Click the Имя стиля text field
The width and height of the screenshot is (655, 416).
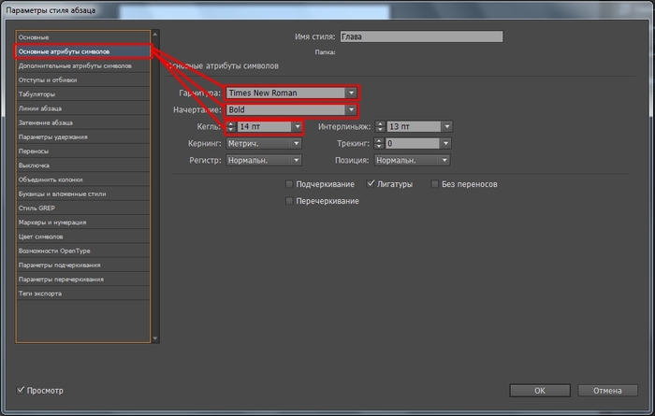421,36
